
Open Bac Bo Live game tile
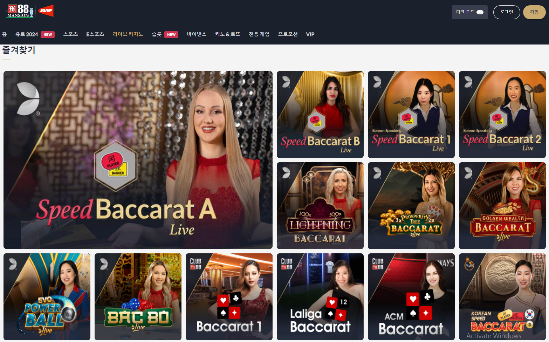coord(138,297)
